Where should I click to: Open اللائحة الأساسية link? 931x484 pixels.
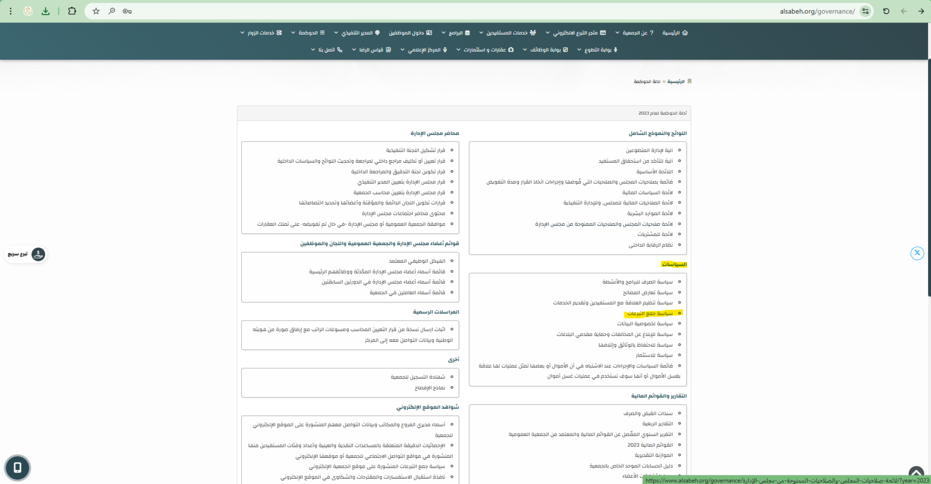(654, 171)
